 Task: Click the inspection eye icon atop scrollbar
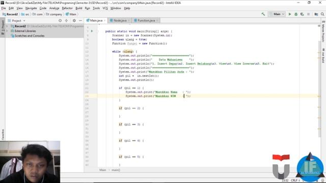(x=319, y=26)
